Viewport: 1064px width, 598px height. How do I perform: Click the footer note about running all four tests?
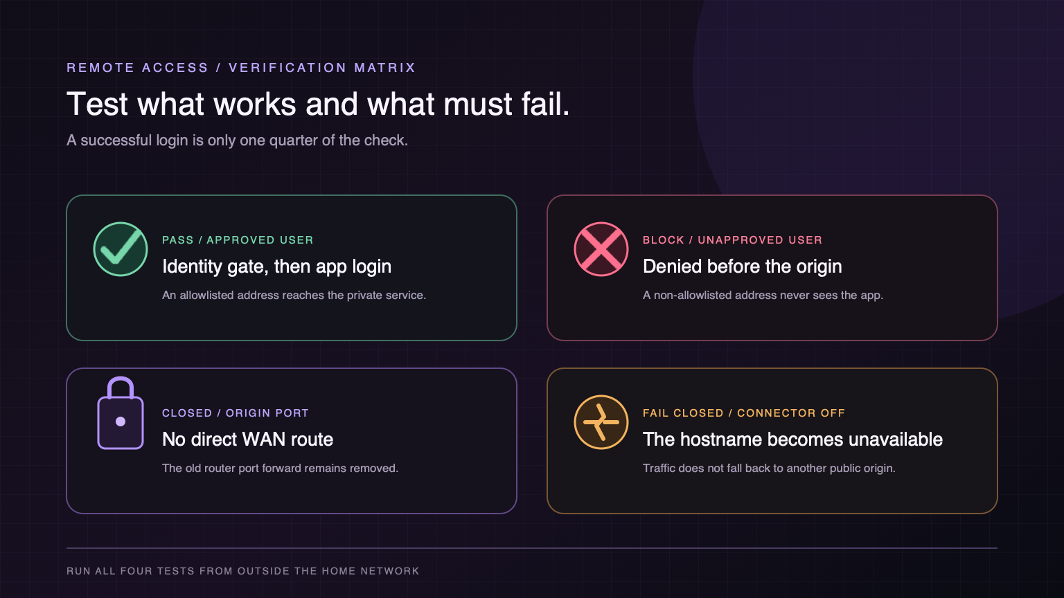tap(243, 571)
